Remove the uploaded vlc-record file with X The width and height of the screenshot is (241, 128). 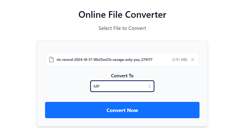(192, 60)
